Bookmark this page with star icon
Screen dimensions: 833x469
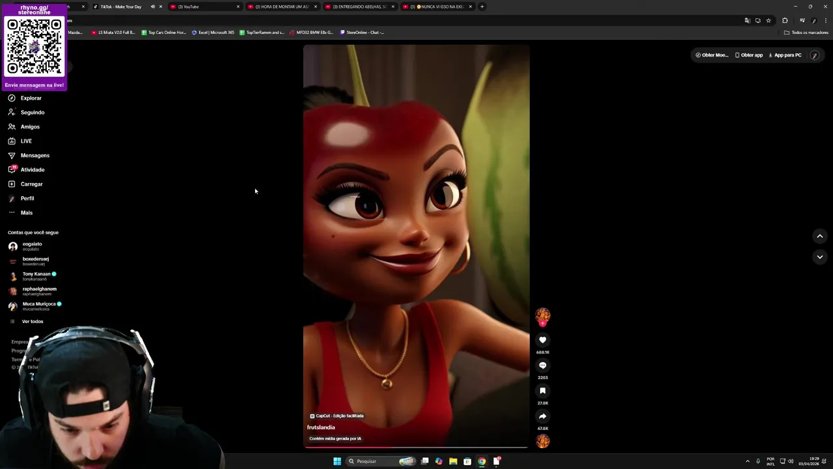(769, 20)
